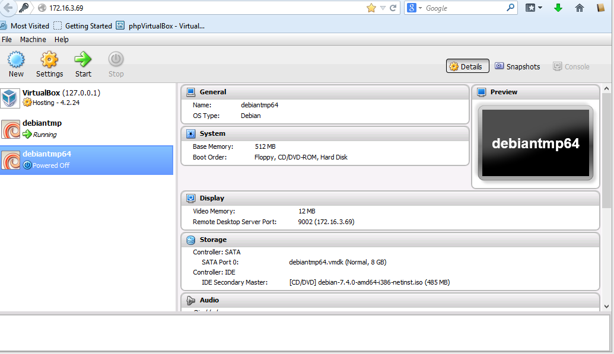
Task: Reload the page with refresh icon
Action: (x=393, y=8)
